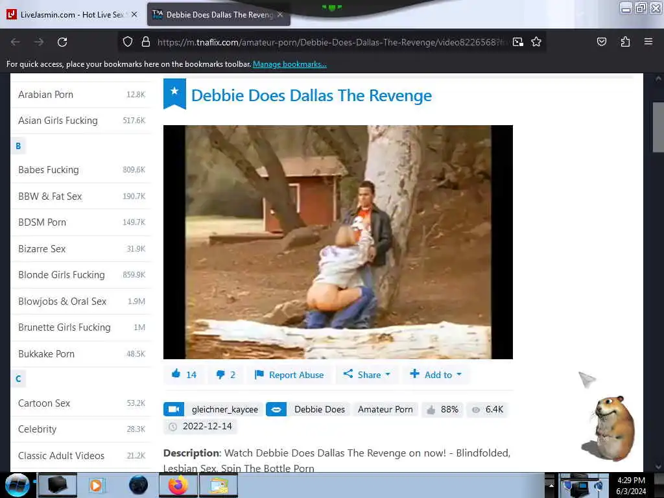Select the Debbie Does tag
Viewport: 664px width, 498px height.
tap(320, 410)
